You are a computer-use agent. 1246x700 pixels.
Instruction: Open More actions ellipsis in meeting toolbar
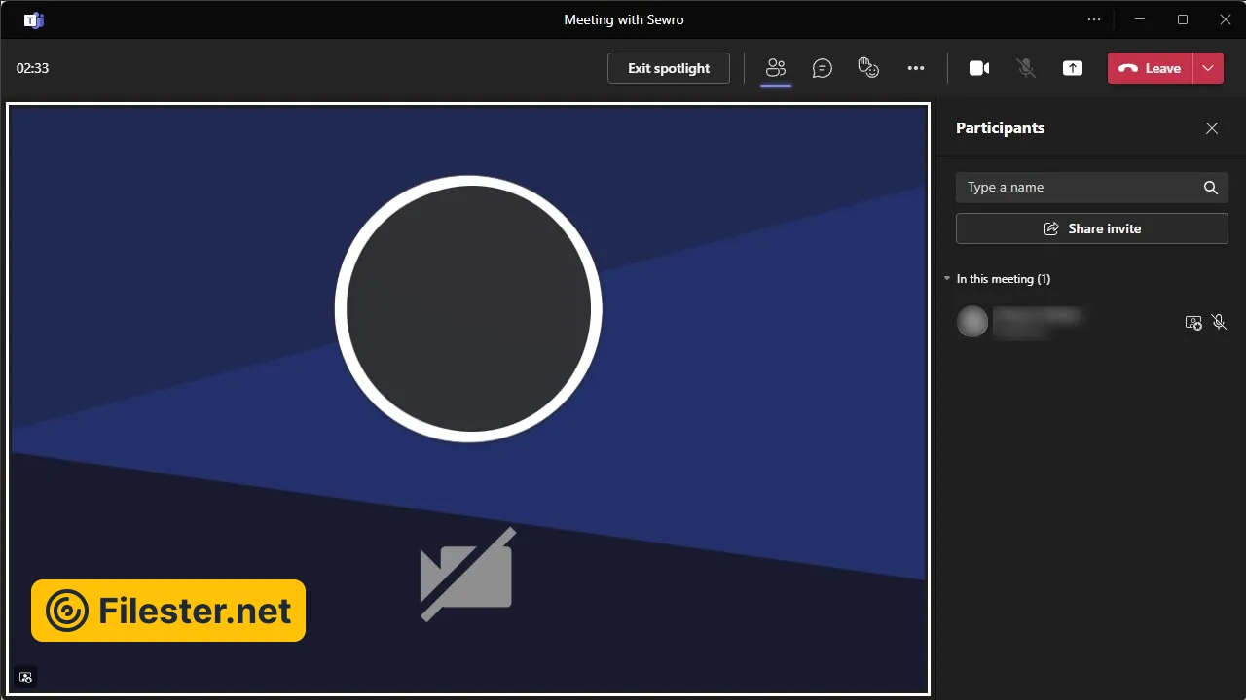click(x=915, y=68)
